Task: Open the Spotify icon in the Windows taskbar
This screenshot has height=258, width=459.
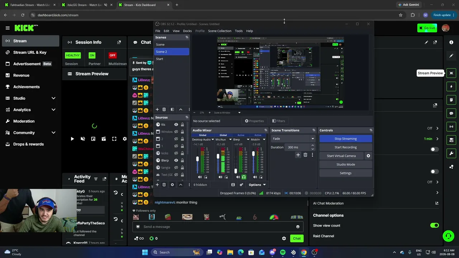Action: click(x=283, y=252)
